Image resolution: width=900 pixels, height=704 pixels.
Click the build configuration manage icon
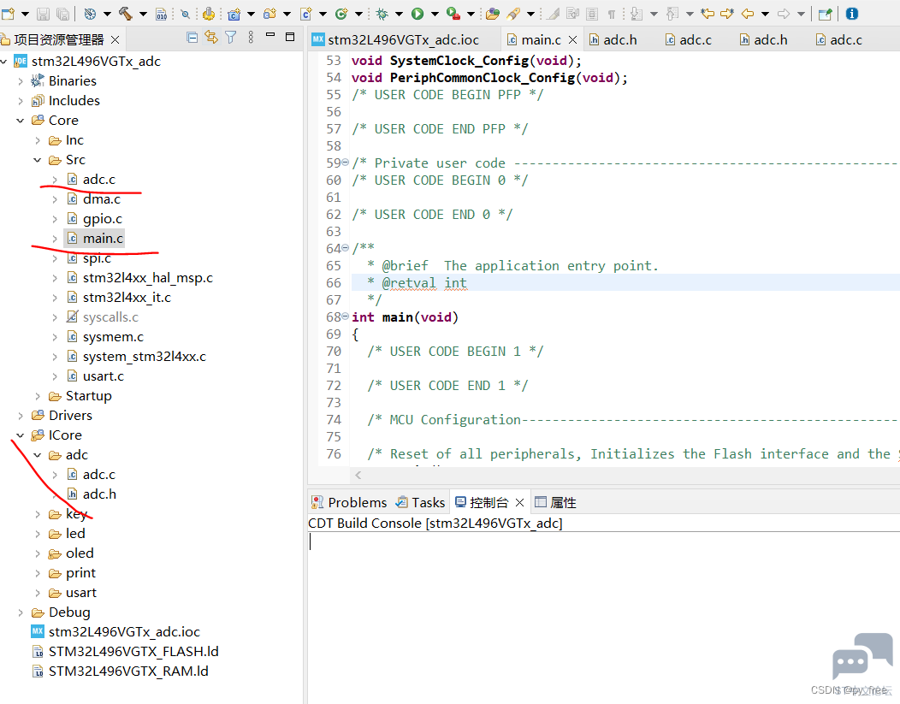[90, 13]
